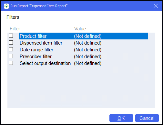
Task: Click the Value column header
Action: tap(80, 29)
